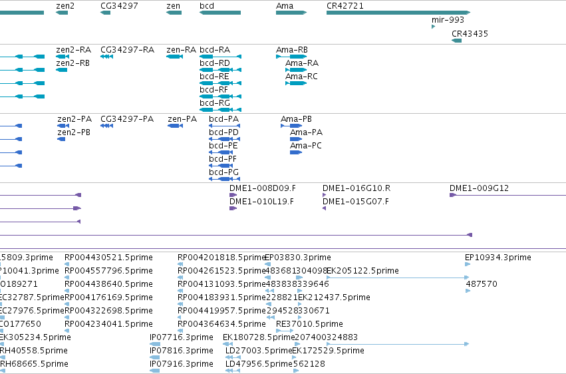Viewport: 566px width, 374px height.
Task: Select the LD27003.5prime EST glyph
Action: [233, 357]
